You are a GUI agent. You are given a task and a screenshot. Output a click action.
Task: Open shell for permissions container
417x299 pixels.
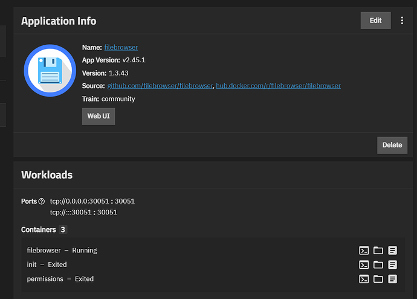point(364,279)
